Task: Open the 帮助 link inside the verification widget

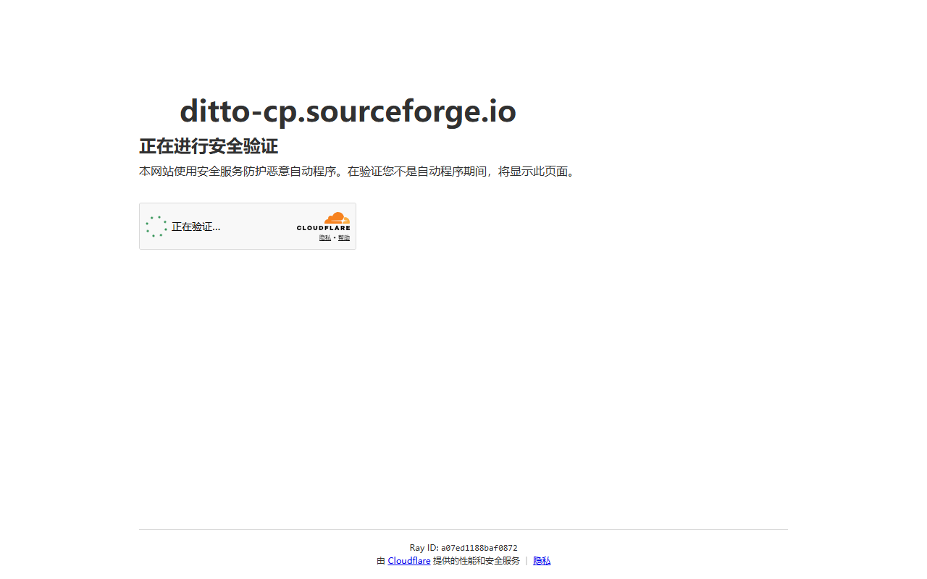Action: click(x=344, y=238)
